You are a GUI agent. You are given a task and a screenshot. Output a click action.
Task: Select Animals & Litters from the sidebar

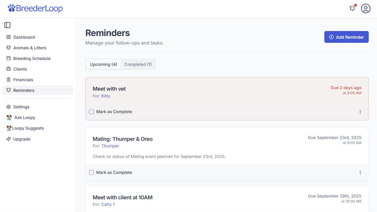30,48
